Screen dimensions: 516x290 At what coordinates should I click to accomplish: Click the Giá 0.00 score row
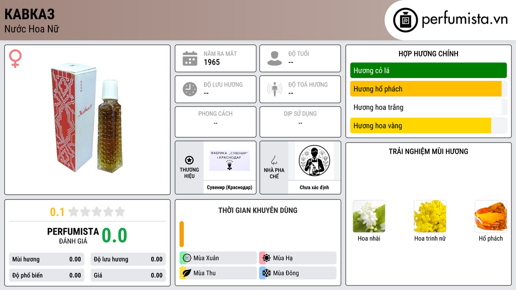pyautogui.click(x=128, y=275)
